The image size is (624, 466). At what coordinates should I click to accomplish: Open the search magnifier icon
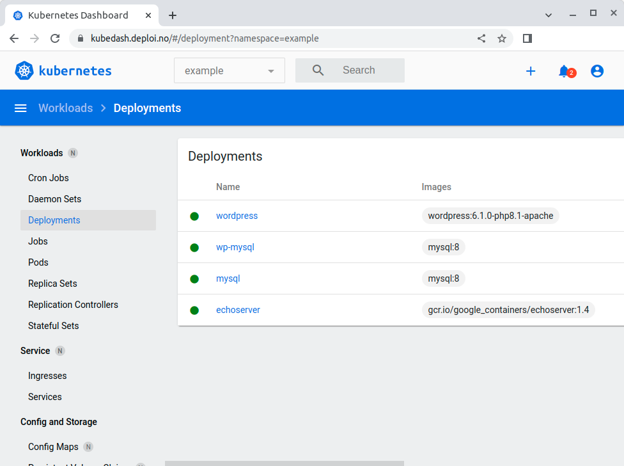click(318, 70)
